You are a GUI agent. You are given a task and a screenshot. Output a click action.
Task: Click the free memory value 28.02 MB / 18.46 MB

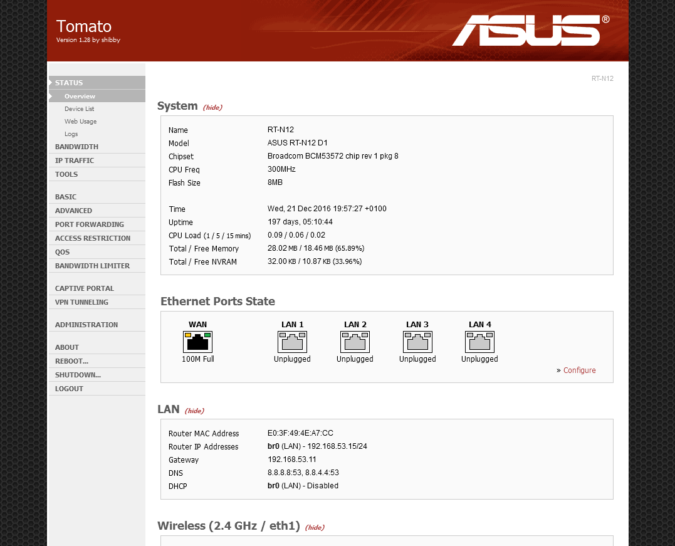316,248
